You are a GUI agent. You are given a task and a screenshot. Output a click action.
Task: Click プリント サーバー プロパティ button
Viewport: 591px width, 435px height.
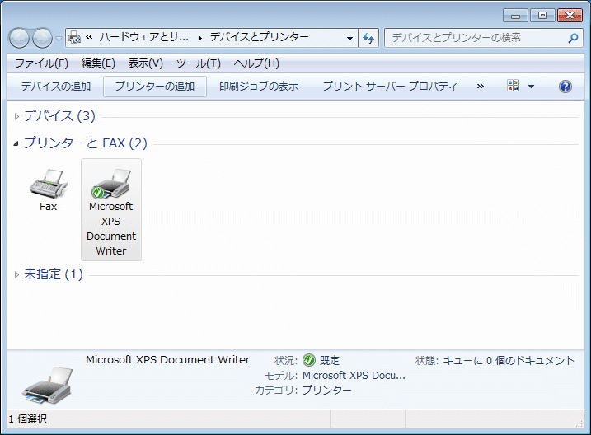click(390, 87)
